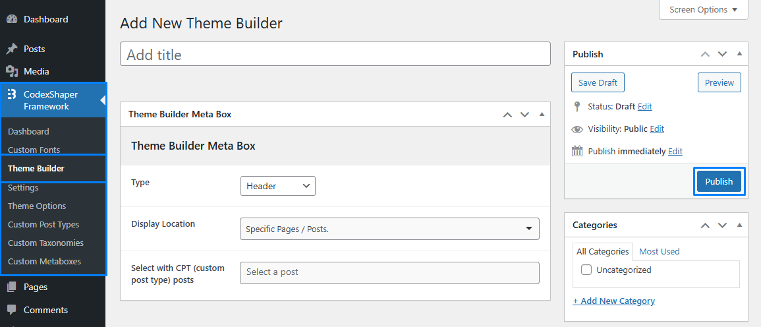Click the Theme Builder Meta Box header title

coord(180,115)
